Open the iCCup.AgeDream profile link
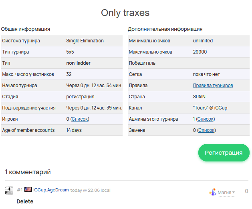This screenshot has height=209, width=252. (51, 190)
